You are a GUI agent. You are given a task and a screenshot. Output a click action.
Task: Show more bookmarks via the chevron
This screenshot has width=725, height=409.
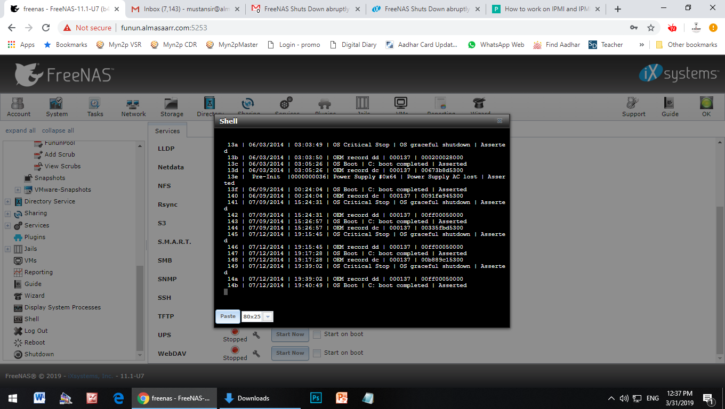pyautogui.click(x=641, y=45)
